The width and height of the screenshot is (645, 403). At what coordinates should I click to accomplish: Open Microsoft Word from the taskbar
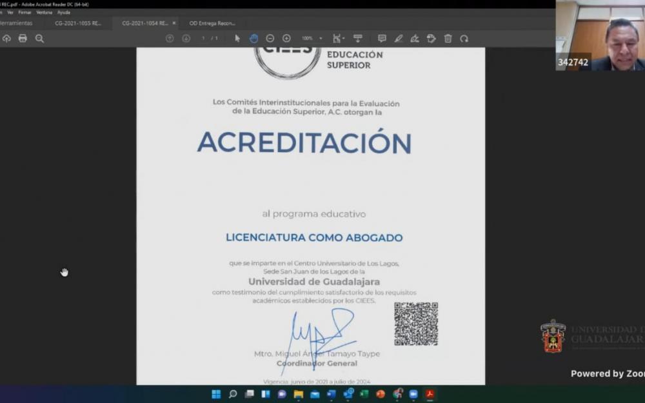point(331,395)
